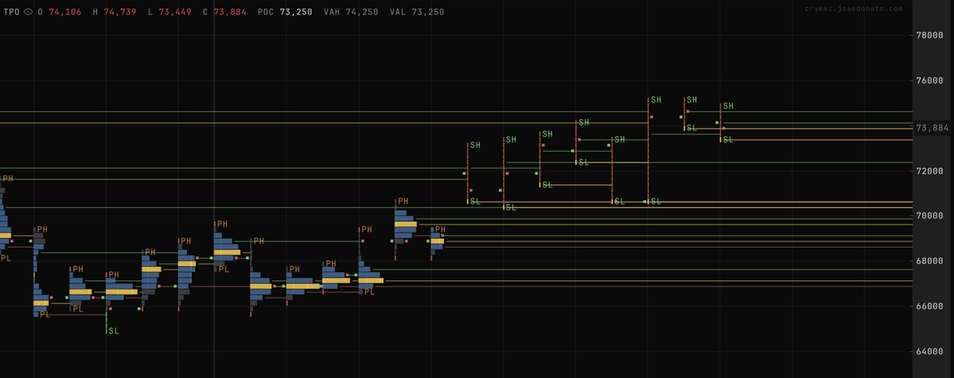Click the Close value 73,884 in the header
This screenshot has height=378, width=954.
230,12
